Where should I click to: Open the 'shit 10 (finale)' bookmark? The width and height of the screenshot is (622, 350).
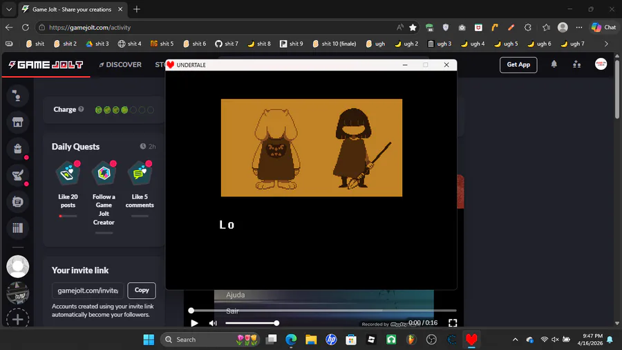[334, 44]
